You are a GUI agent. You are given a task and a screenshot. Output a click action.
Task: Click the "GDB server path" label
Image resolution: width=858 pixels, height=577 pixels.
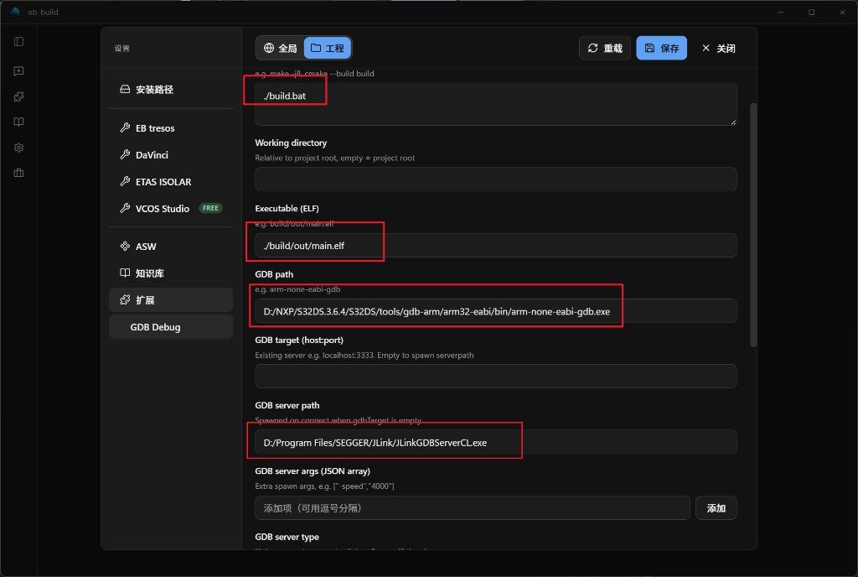click(287, 406)
